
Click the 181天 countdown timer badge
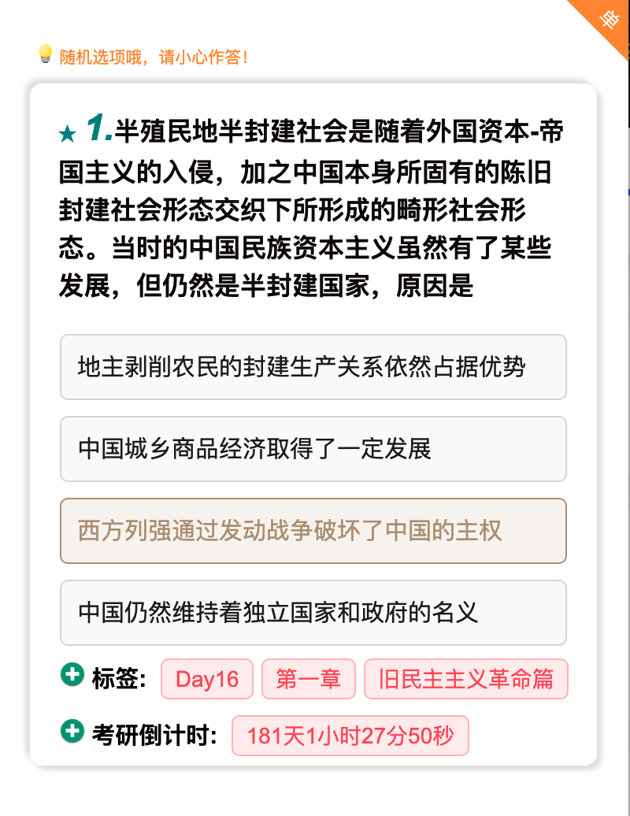click(x=350, y=736)
